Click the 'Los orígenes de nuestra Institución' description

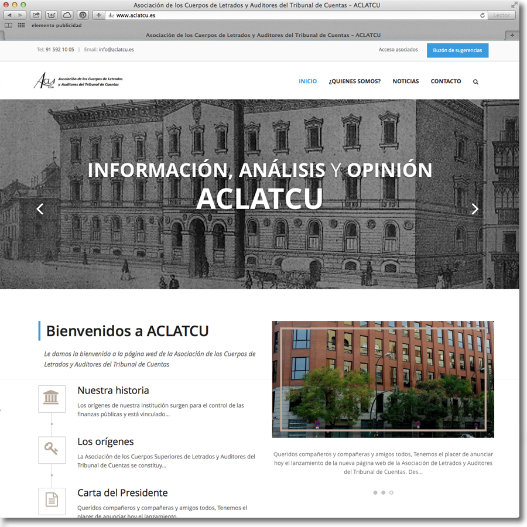[160, 410]
